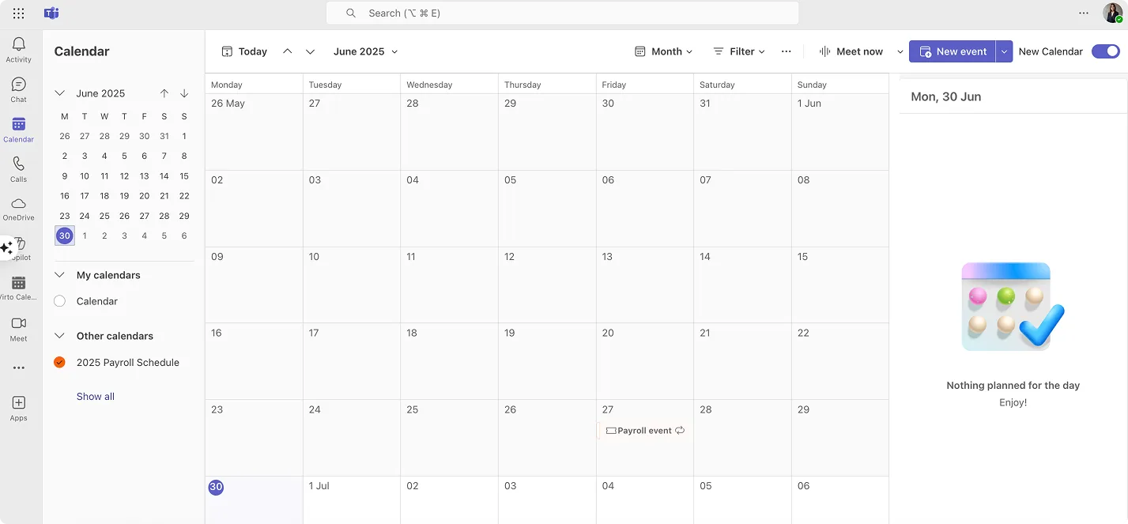Start a Meet now session
Viewport: 1128px width, 524px height.
(854, 51)
